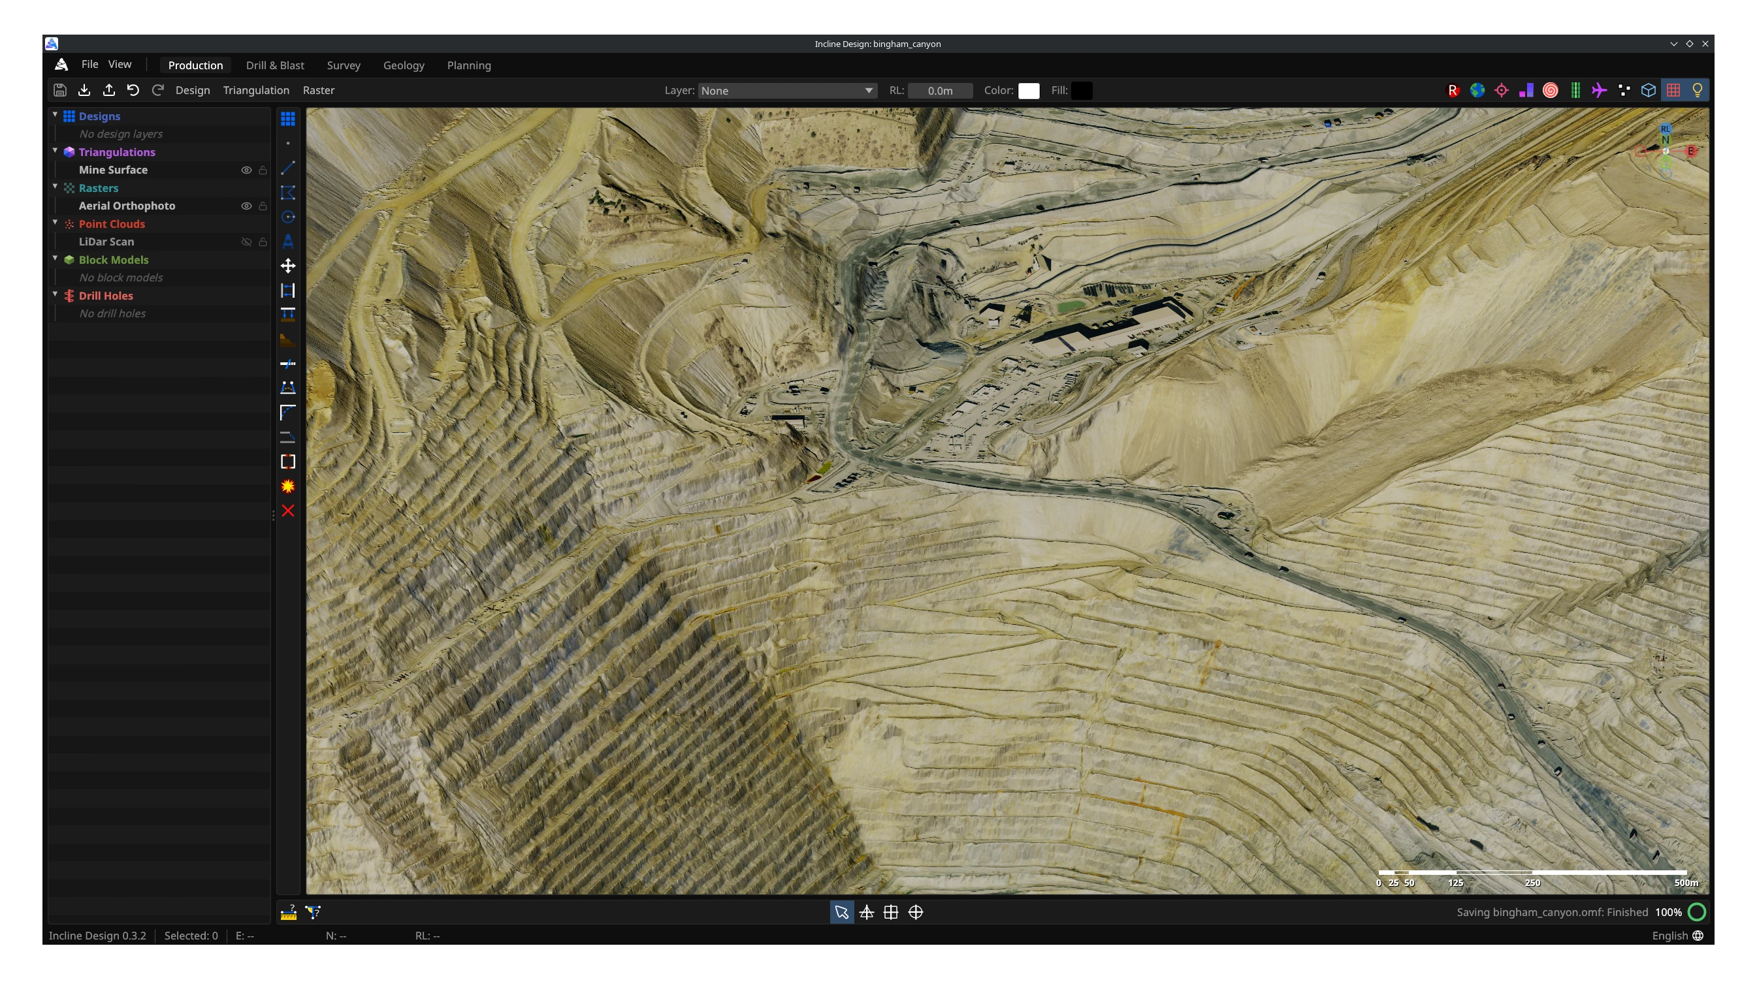Open the File menu

pos(89,64)
